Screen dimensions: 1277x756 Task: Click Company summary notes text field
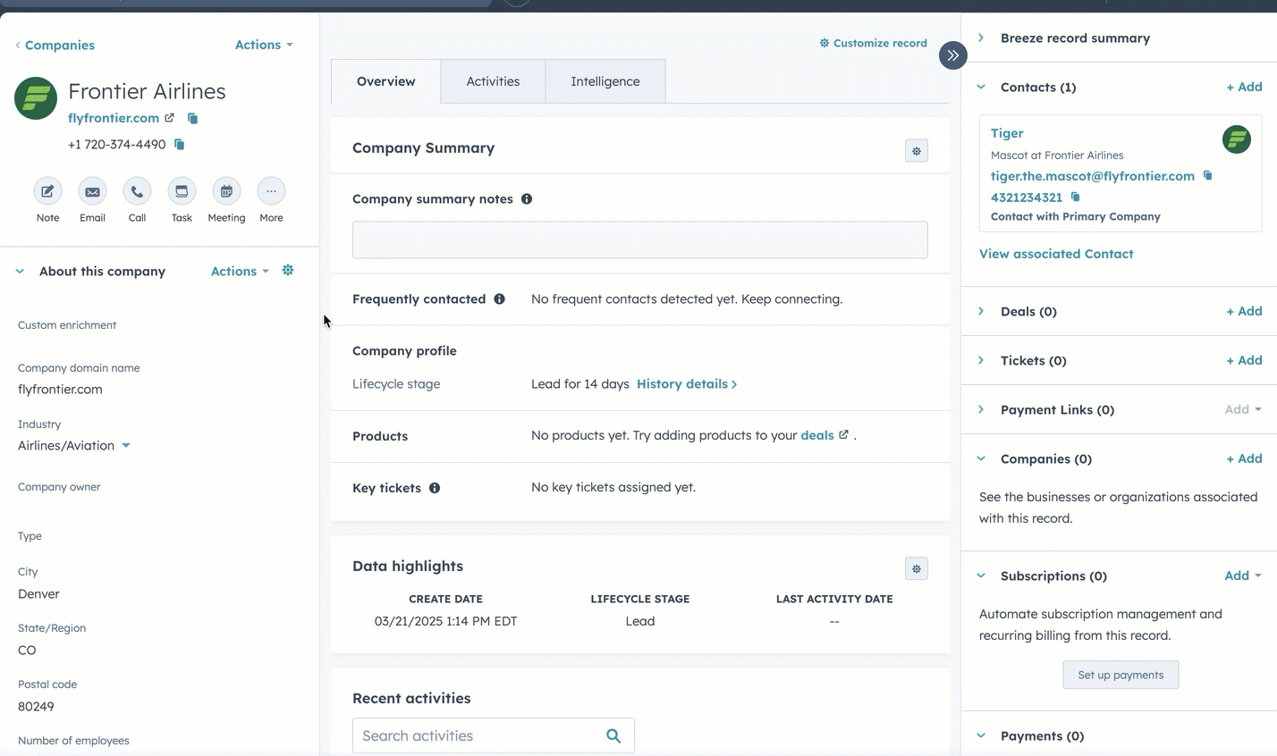pos(640,239)
